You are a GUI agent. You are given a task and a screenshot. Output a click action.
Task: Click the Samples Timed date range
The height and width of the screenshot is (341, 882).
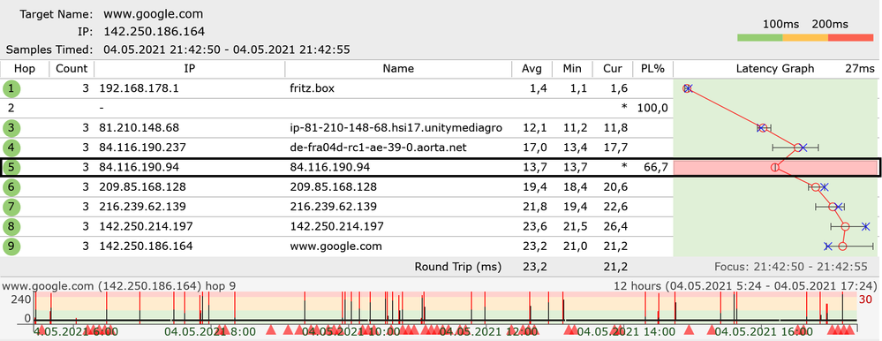(227, 49)
